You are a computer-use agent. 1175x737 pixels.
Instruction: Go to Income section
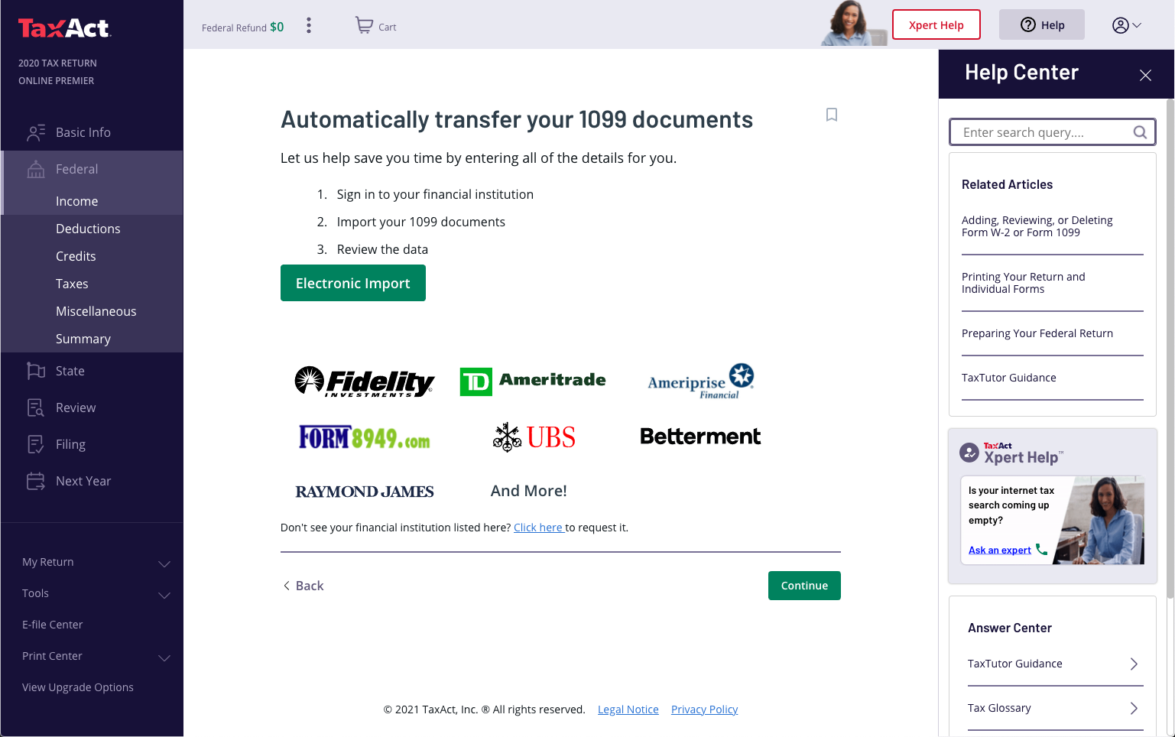point(77,201)
